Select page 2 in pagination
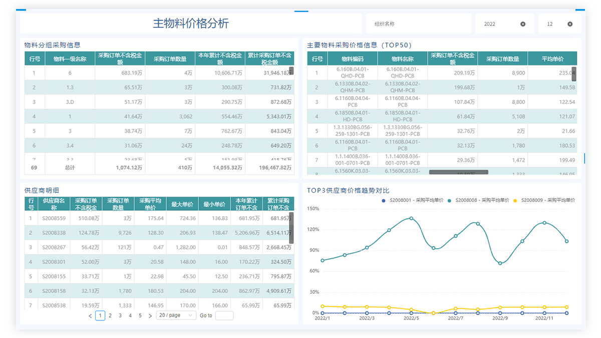This screenshot has width=601, height=338. click(x=110, y=316)
